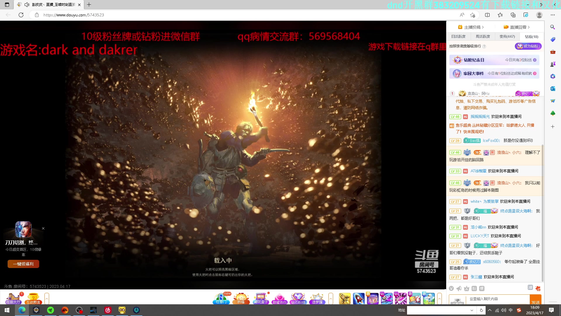Open 钻石粉丝 activity icon

tap(298, 299)
